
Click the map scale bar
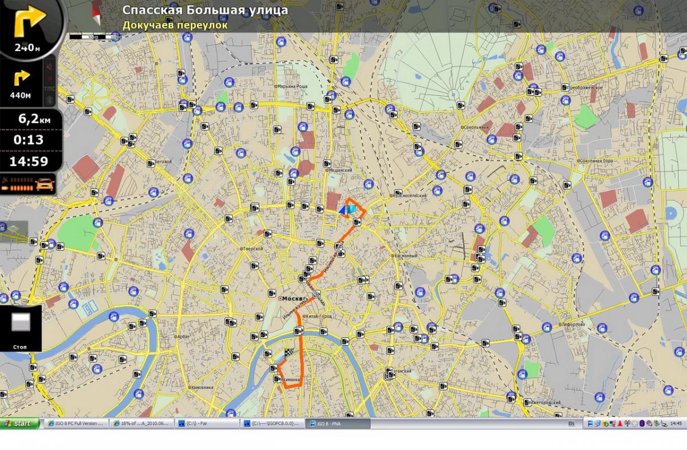pyautogui.click(x=95, y=36)
